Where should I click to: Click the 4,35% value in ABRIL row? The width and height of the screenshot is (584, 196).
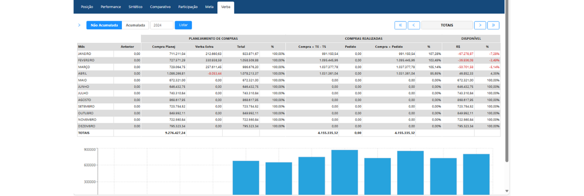(495, 73)
